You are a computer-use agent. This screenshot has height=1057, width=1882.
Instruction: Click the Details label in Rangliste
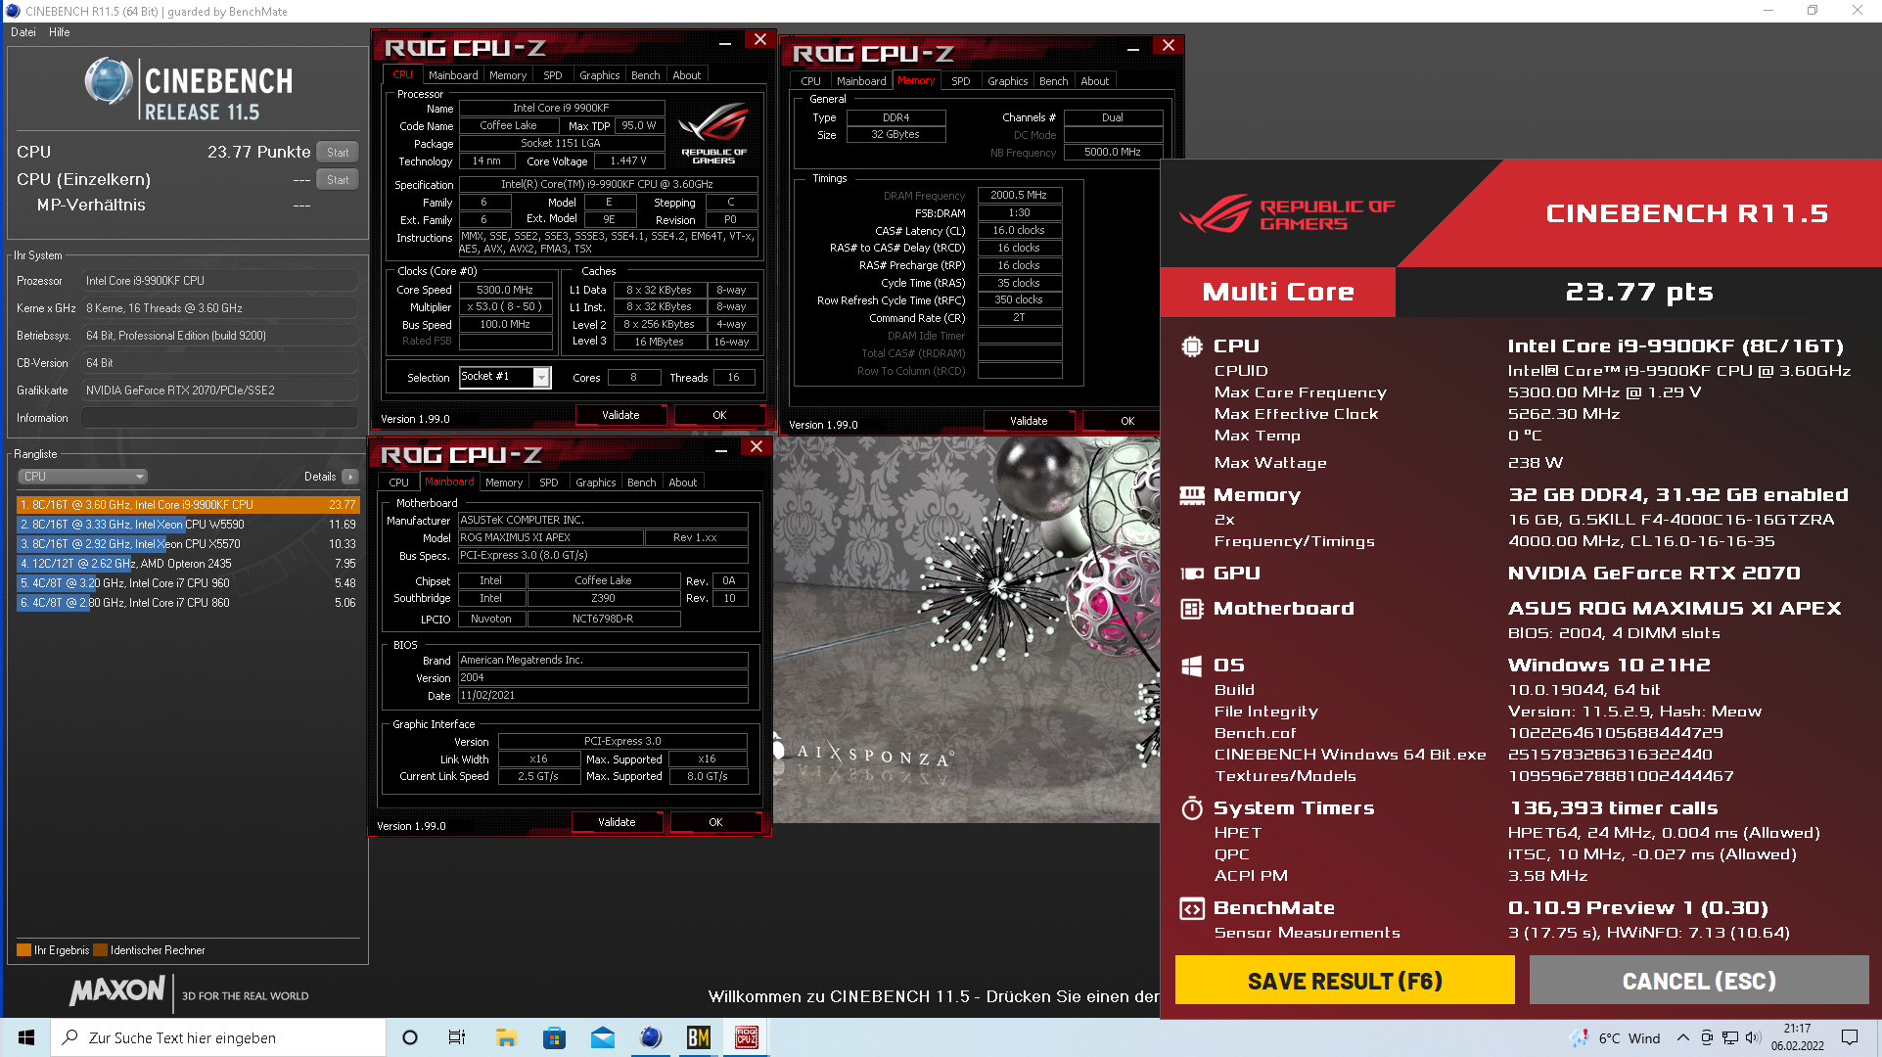pyautogui.click(x=320, y=477)
